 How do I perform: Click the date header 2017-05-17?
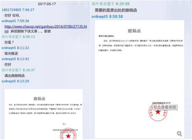[47, 4]
